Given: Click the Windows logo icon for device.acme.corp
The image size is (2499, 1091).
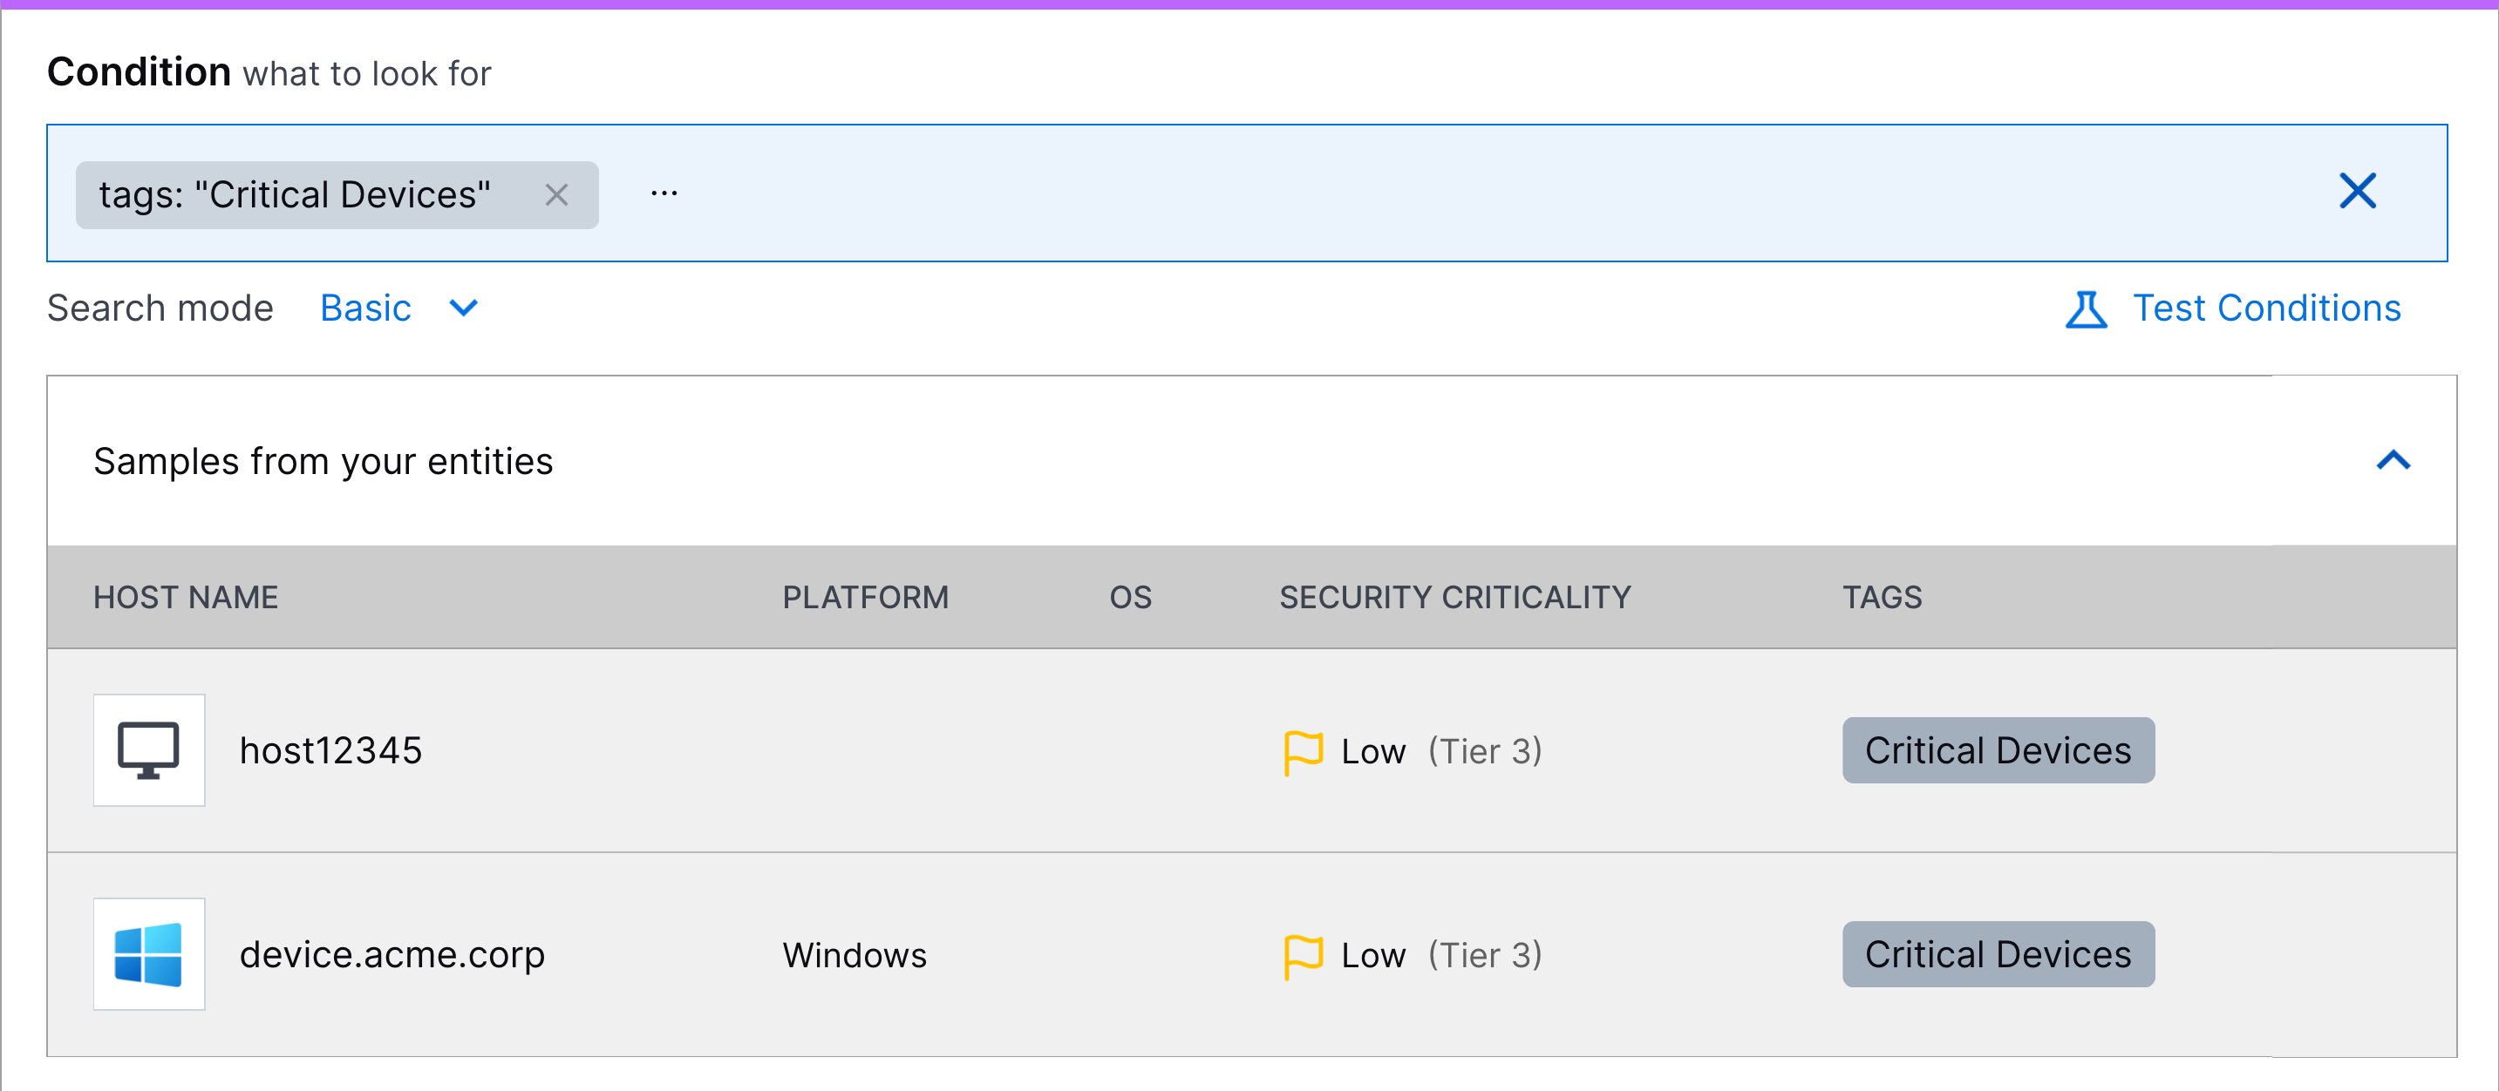Looking at the screenshot, I should 149,954.
